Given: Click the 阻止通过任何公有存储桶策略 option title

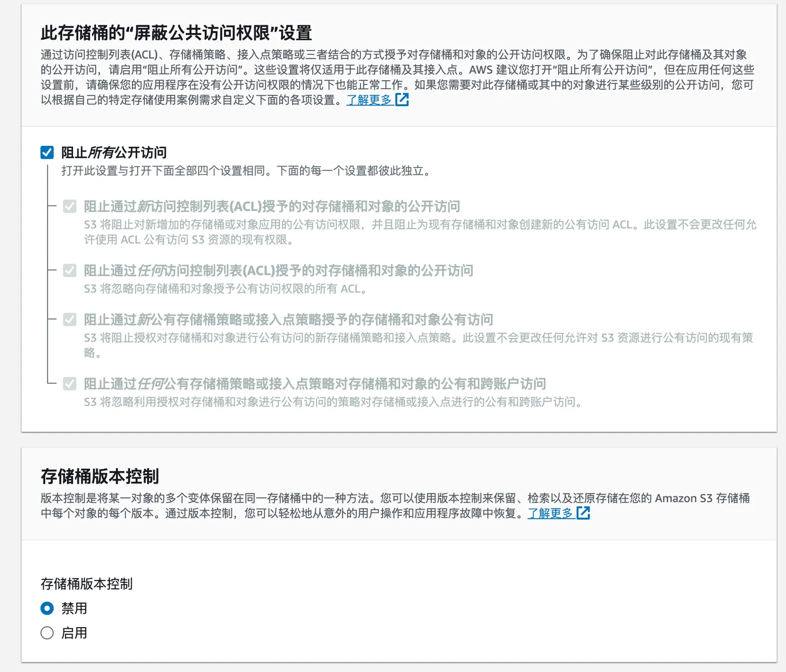Looking at the screenshot, I should 314,384.
